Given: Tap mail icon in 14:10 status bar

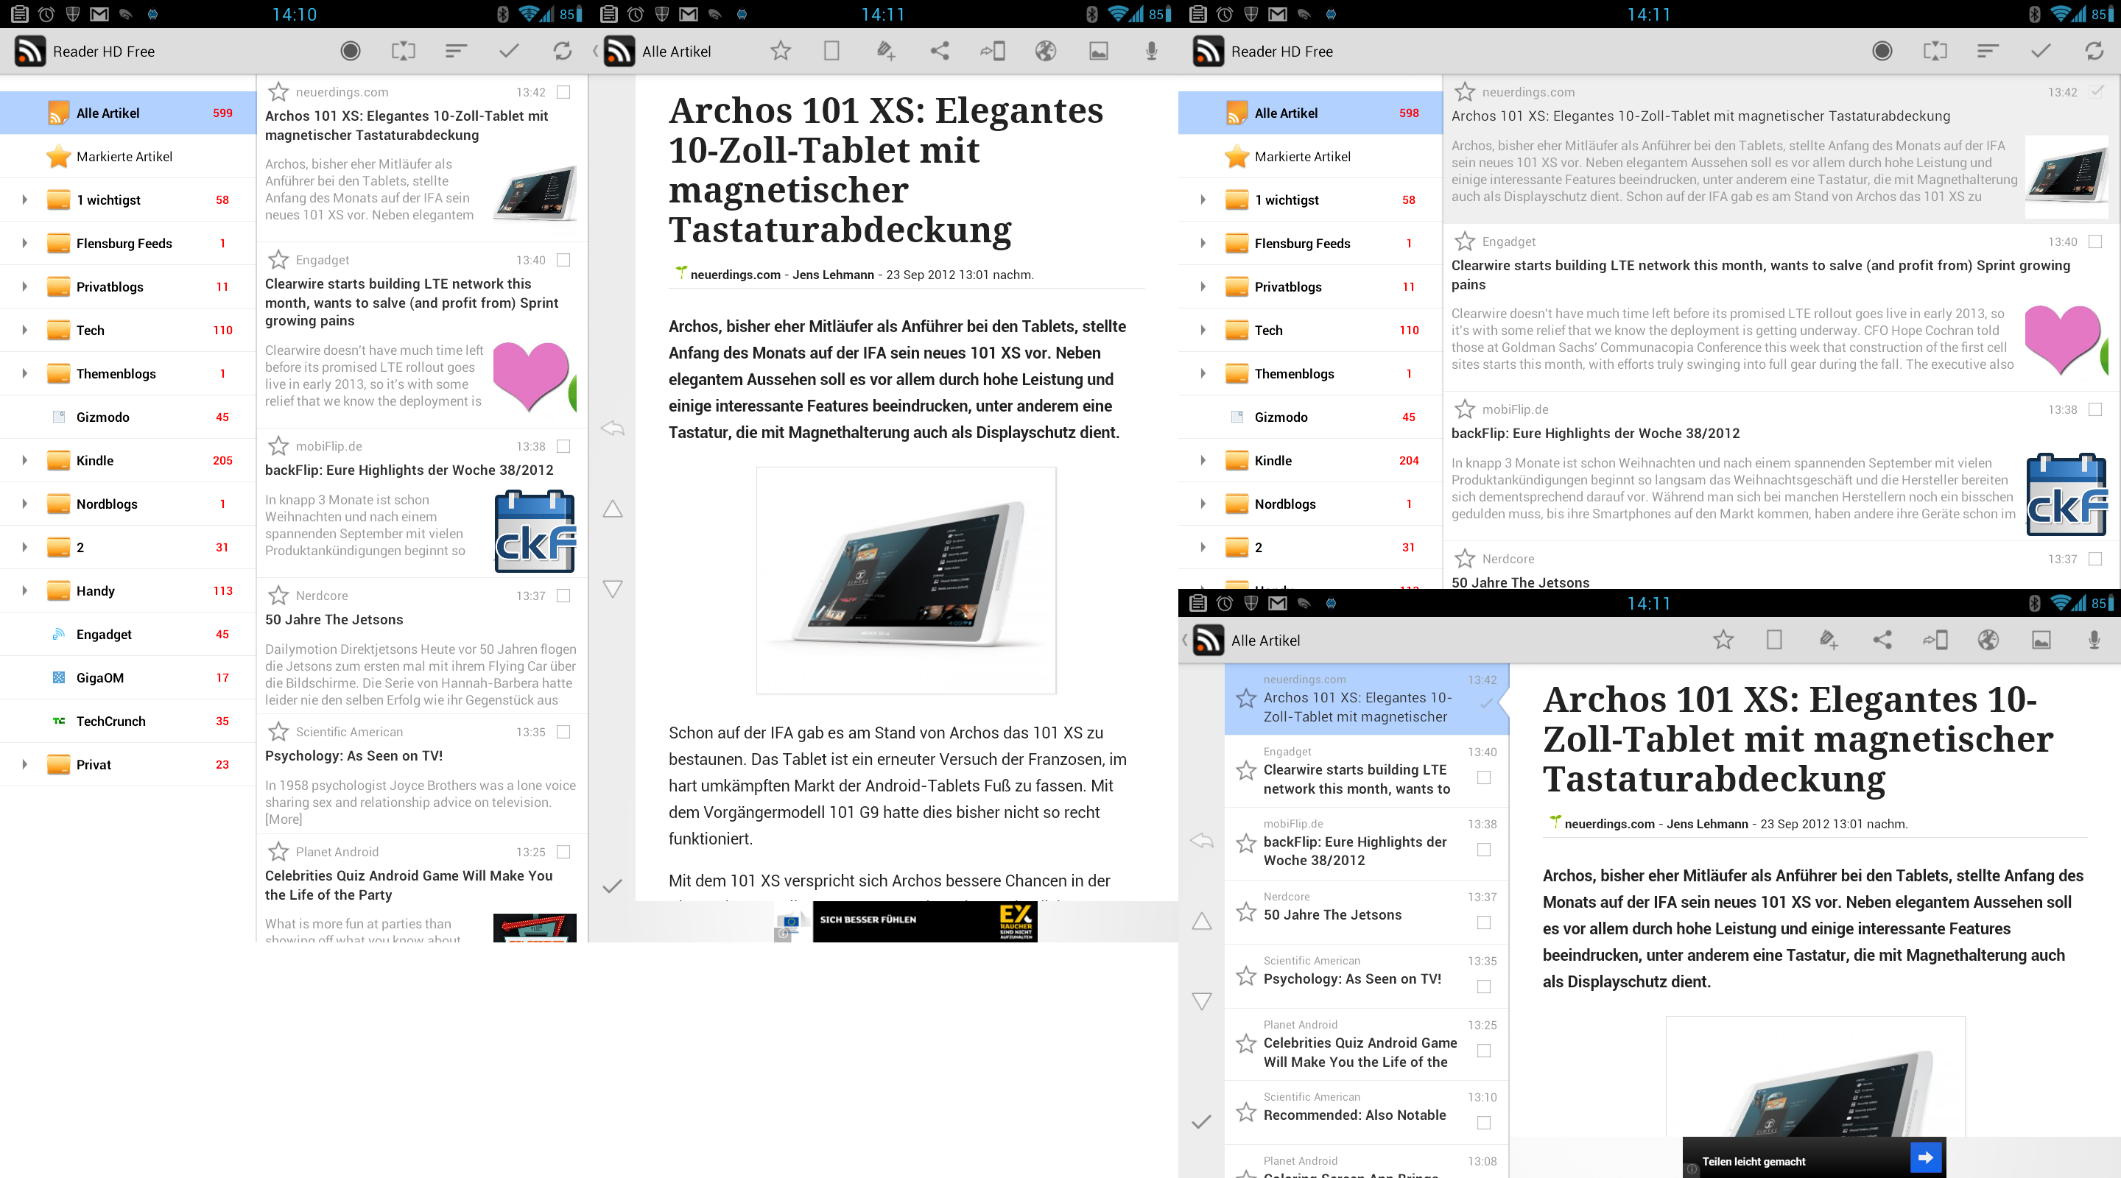Looking at the screenshot, I should coord(99,14).
